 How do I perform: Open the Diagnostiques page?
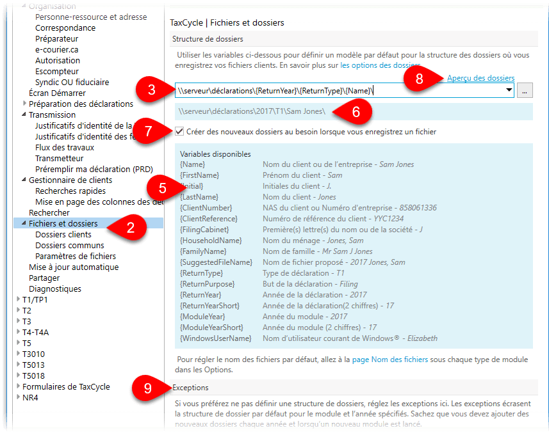(55, 289)
